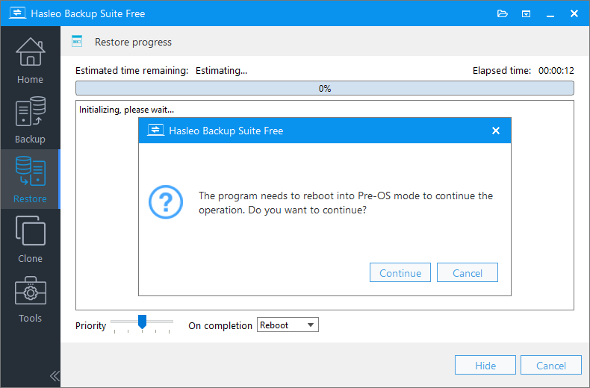This screenshot has width=590, height=388.
Task: Click the Hide button
Action: (x=485, y=365)
